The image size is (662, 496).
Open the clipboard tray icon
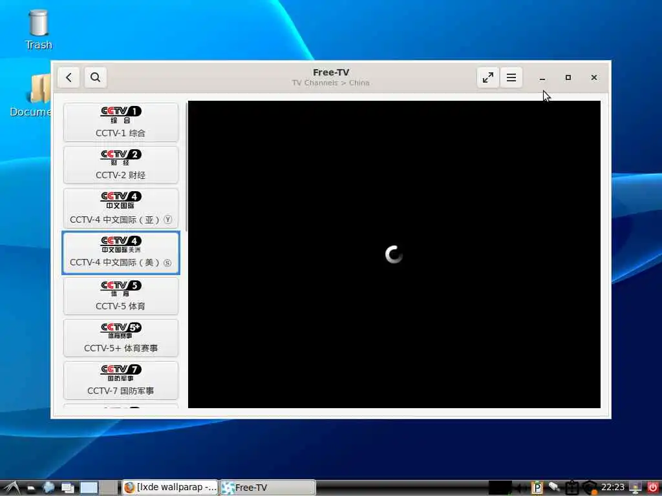571,488
